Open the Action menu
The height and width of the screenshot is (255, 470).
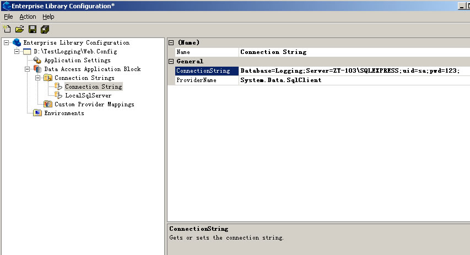[x=28, y=17]
